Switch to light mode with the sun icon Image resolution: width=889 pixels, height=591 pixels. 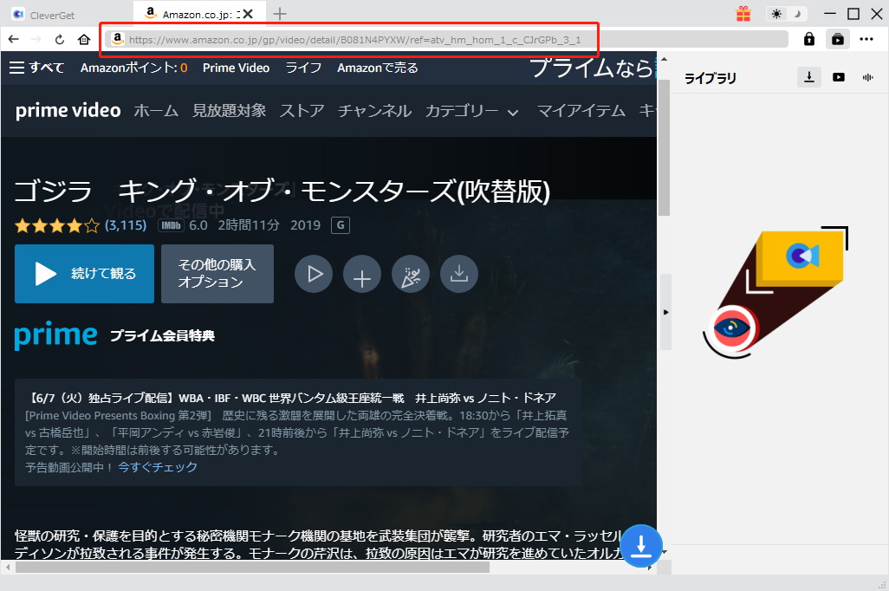click(x=776, y=14)
